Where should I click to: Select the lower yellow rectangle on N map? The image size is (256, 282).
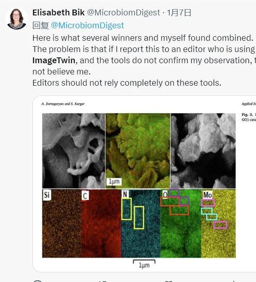(x=139, y=217)
